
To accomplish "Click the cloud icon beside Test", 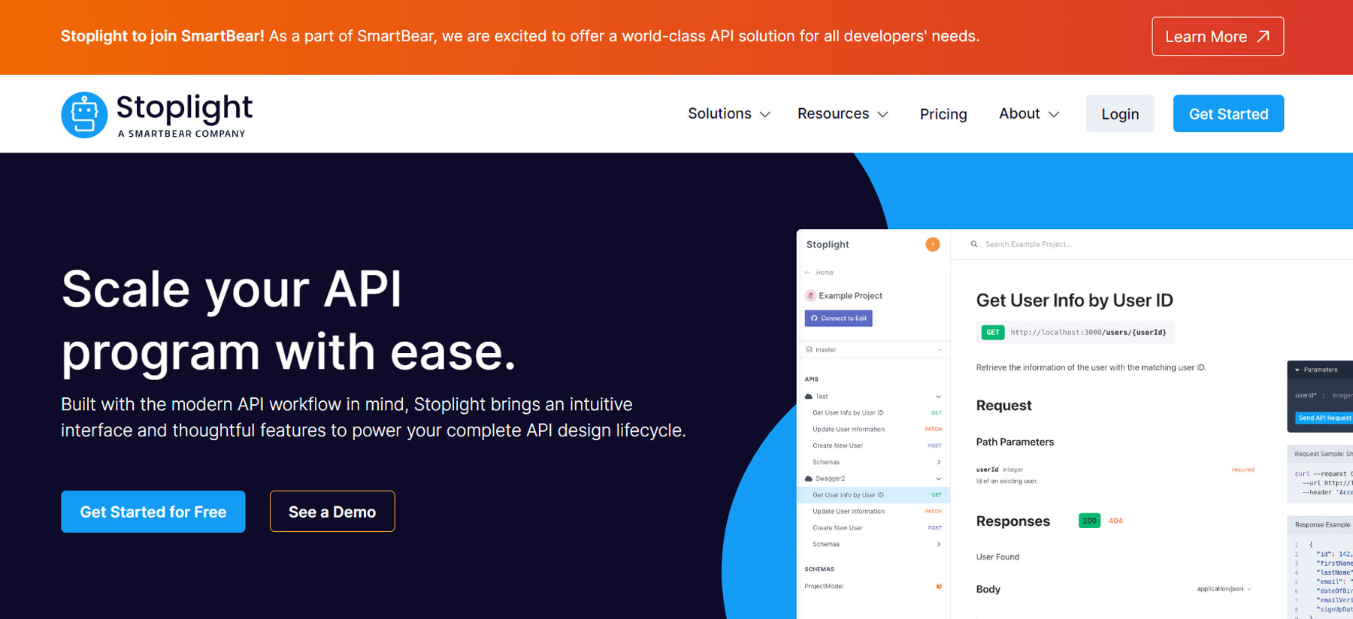I will tap(809, 397).
